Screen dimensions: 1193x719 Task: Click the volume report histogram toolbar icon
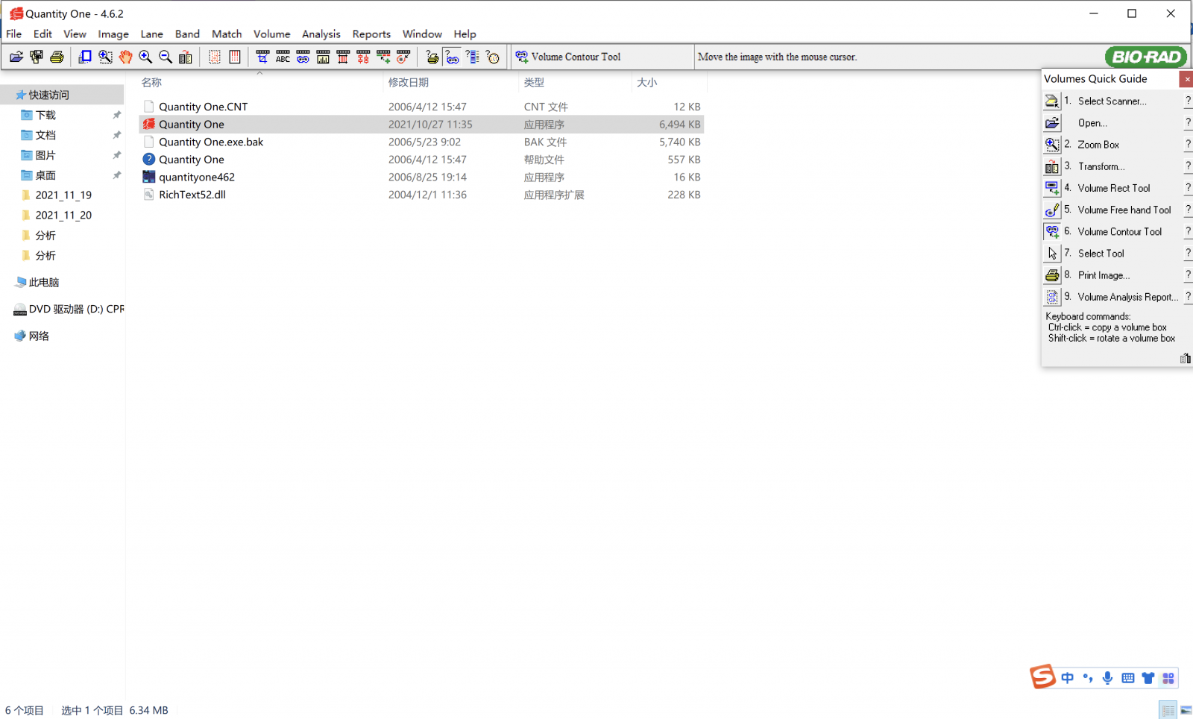[323, 57]
